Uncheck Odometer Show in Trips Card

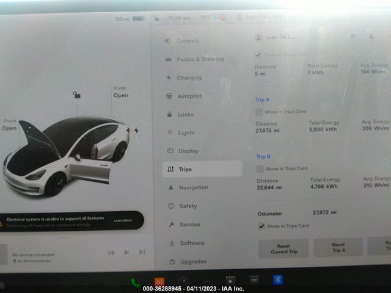[261, 226]
